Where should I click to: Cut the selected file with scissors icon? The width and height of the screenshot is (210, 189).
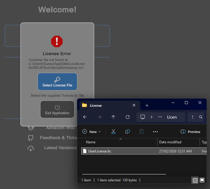113,132
